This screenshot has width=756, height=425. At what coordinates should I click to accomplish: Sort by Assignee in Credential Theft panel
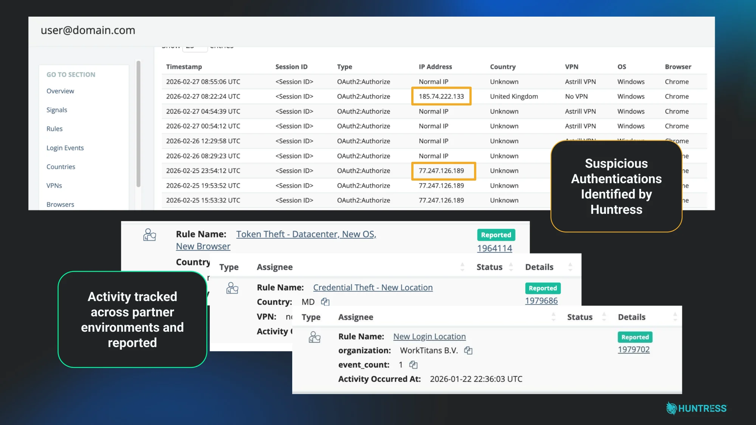(x=462, y=267)
